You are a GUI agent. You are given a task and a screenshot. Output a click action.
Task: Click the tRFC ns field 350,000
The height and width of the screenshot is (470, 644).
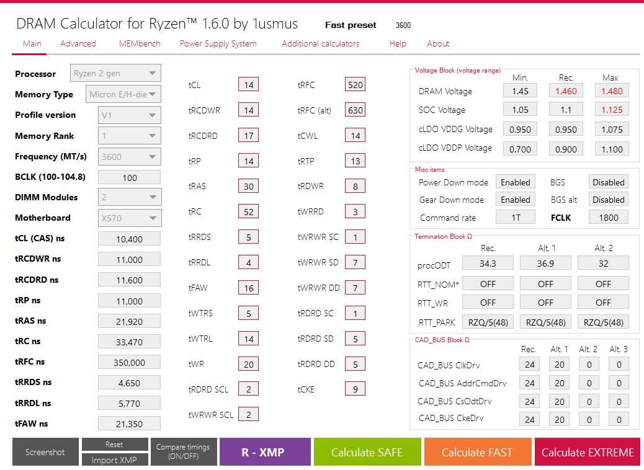[x=130, y=363]
